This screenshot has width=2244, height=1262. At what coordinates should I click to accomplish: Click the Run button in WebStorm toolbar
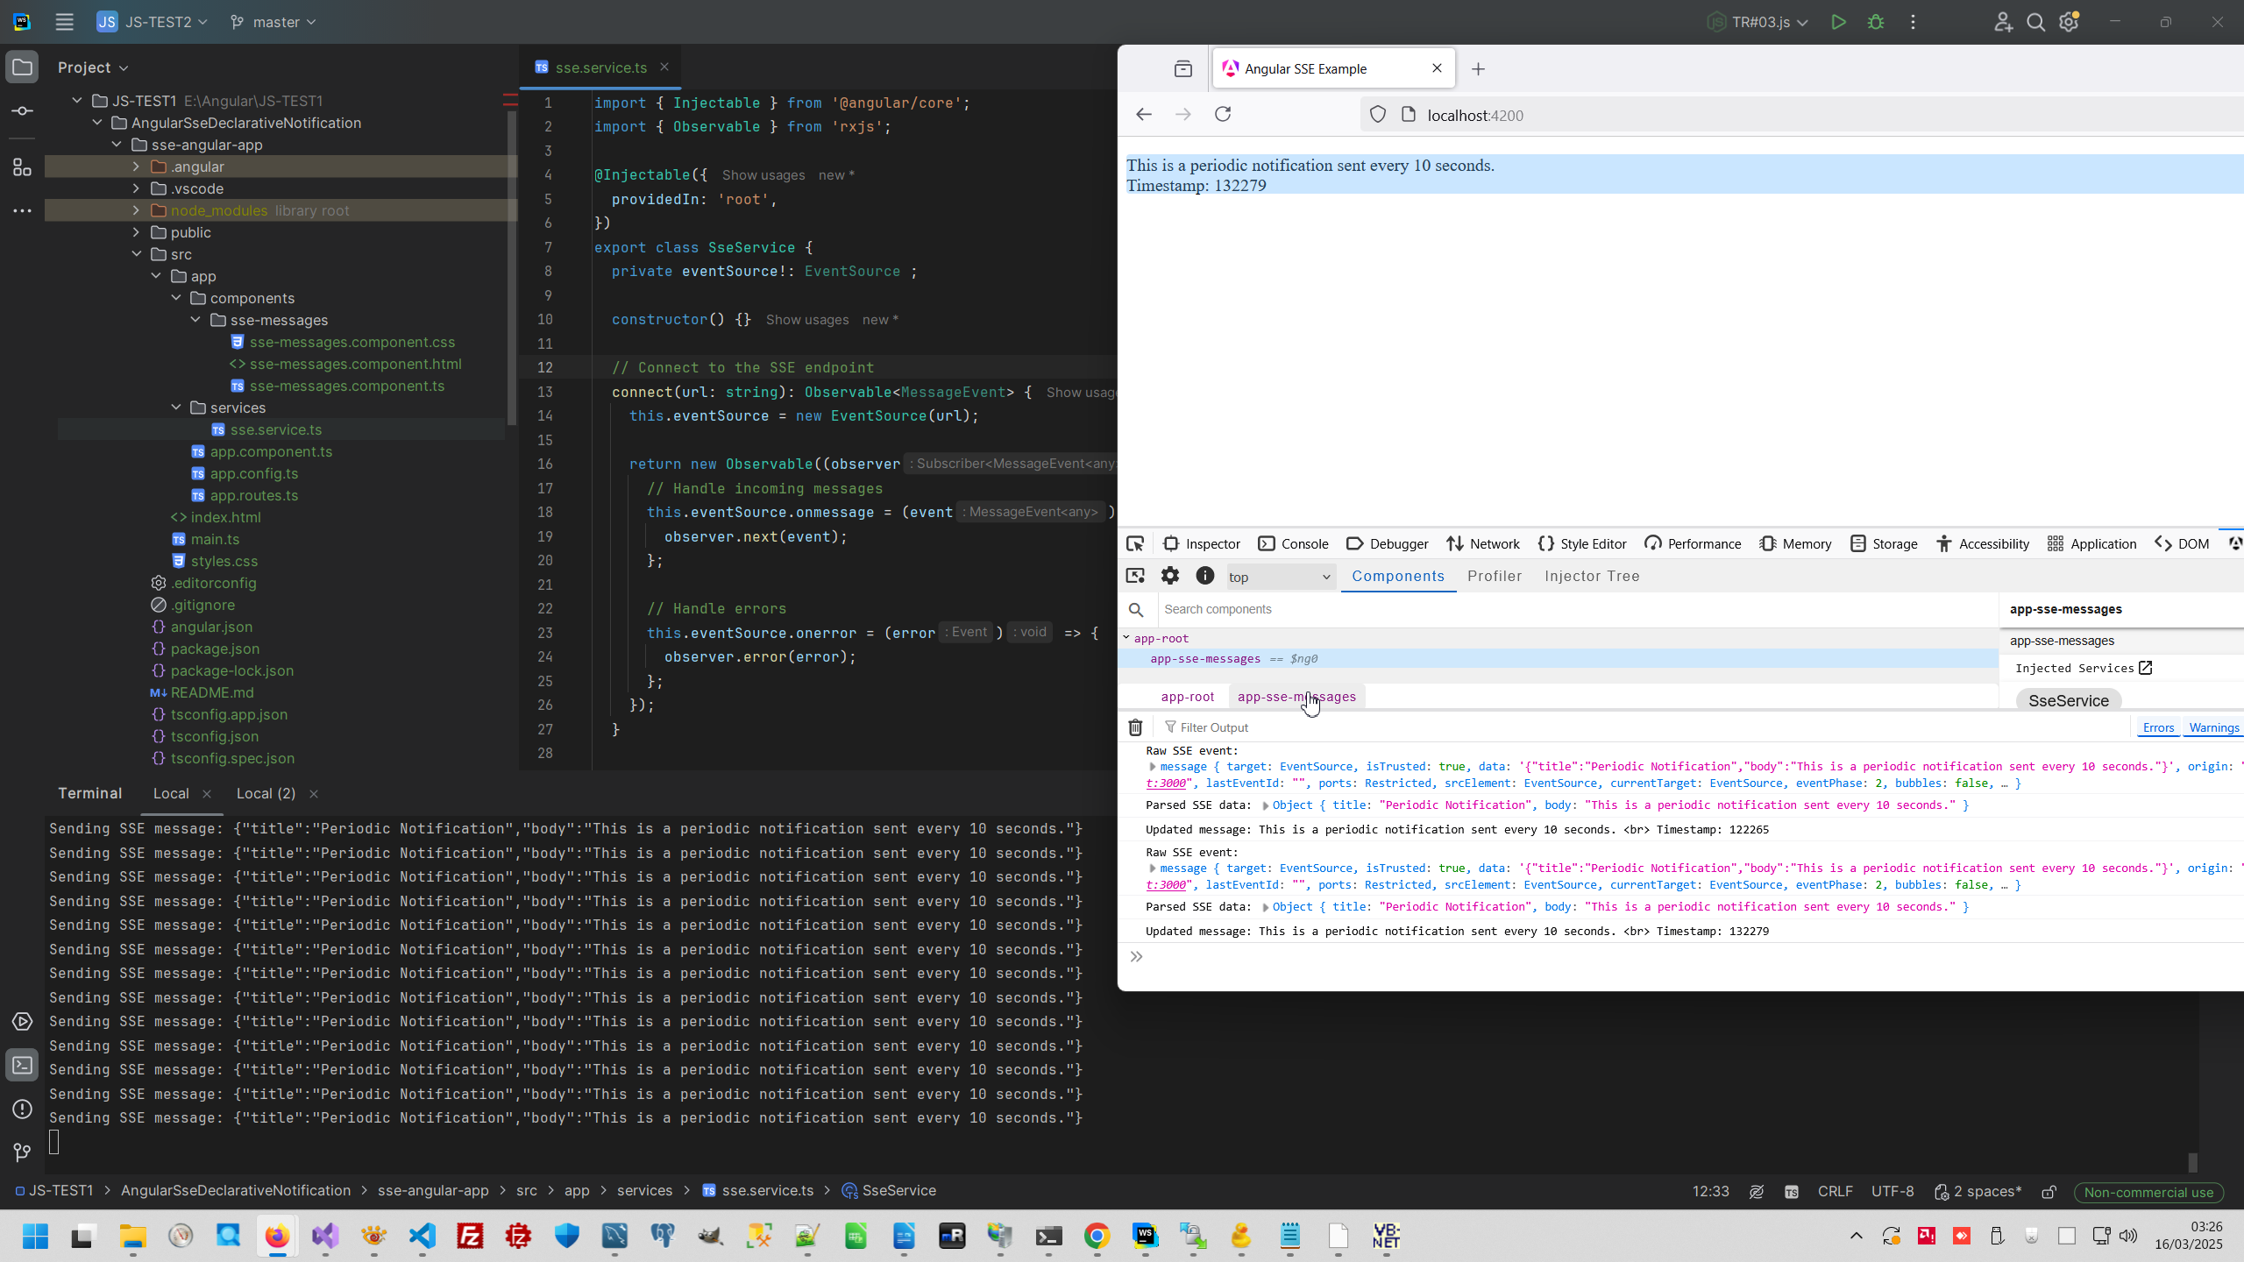click(x=1838, y=22)
